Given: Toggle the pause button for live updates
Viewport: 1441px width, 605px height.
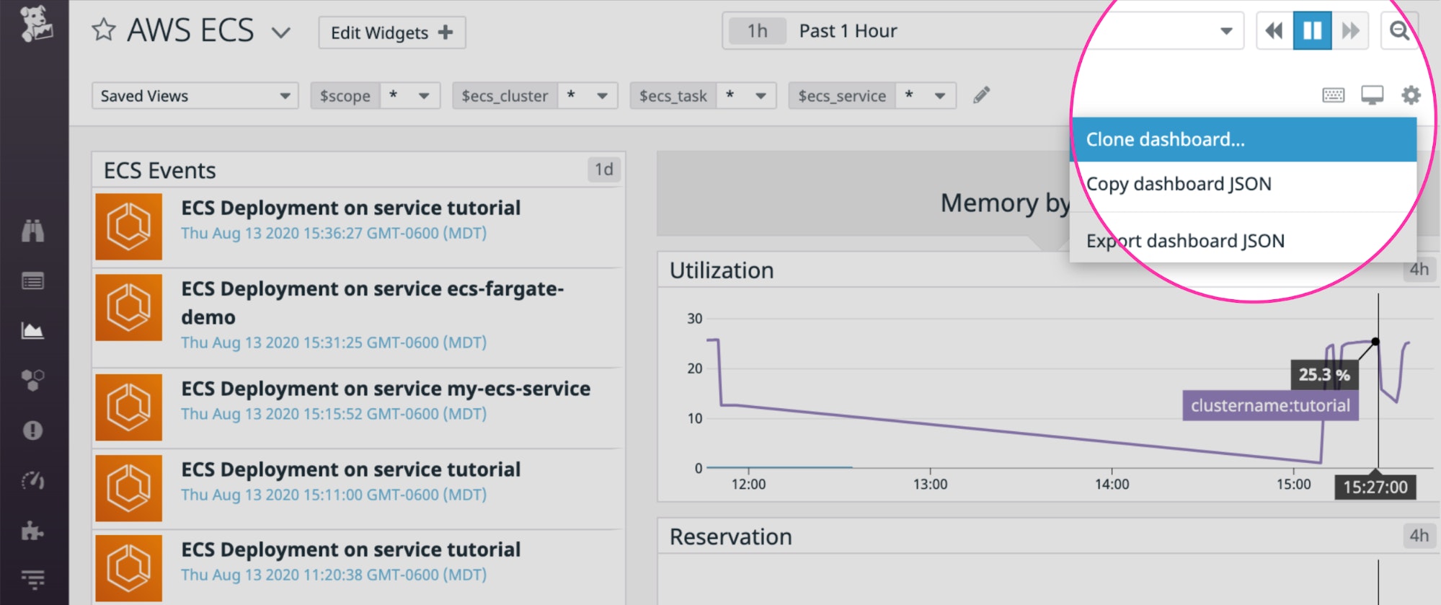Looking at the screenshot, I should (x=1312, y=31).
